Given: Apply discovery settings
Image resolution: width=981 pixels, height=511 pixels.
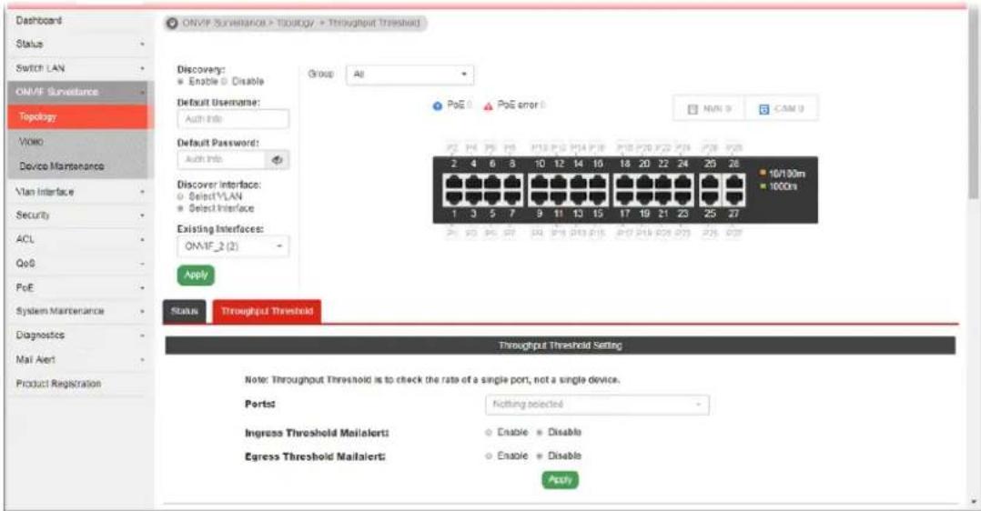Looking at the screenshot, I should [196, 276].
